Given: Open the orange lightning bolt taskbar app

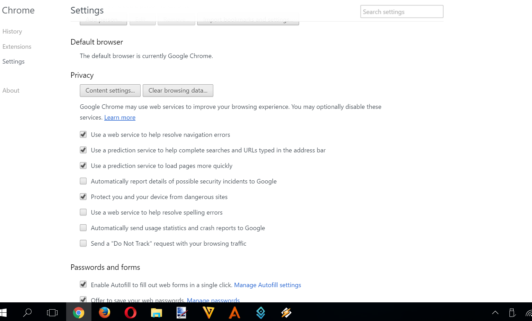Looking at the screenshot, I should point(286,313).
